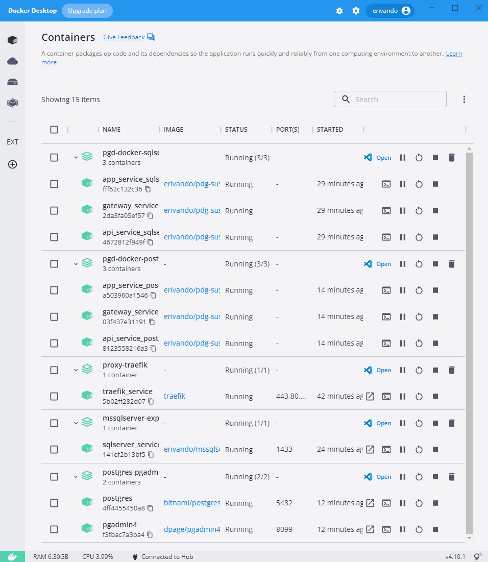Copy ID 4672812f949f to clipboard
This screenshot has height=562, width=488.
[151, 242]
